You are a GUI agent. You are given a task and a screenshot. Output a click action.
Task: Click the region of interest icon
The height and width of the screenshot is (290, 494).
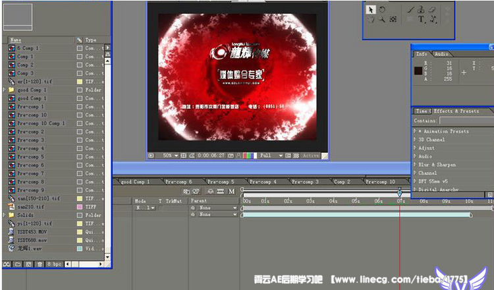tap(288, 156)
